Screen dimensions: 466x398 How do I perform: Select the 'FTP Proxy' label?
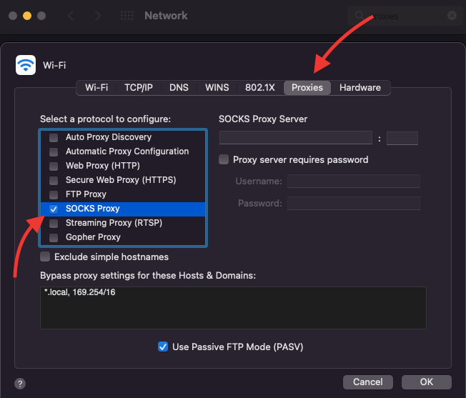(86, 194)
